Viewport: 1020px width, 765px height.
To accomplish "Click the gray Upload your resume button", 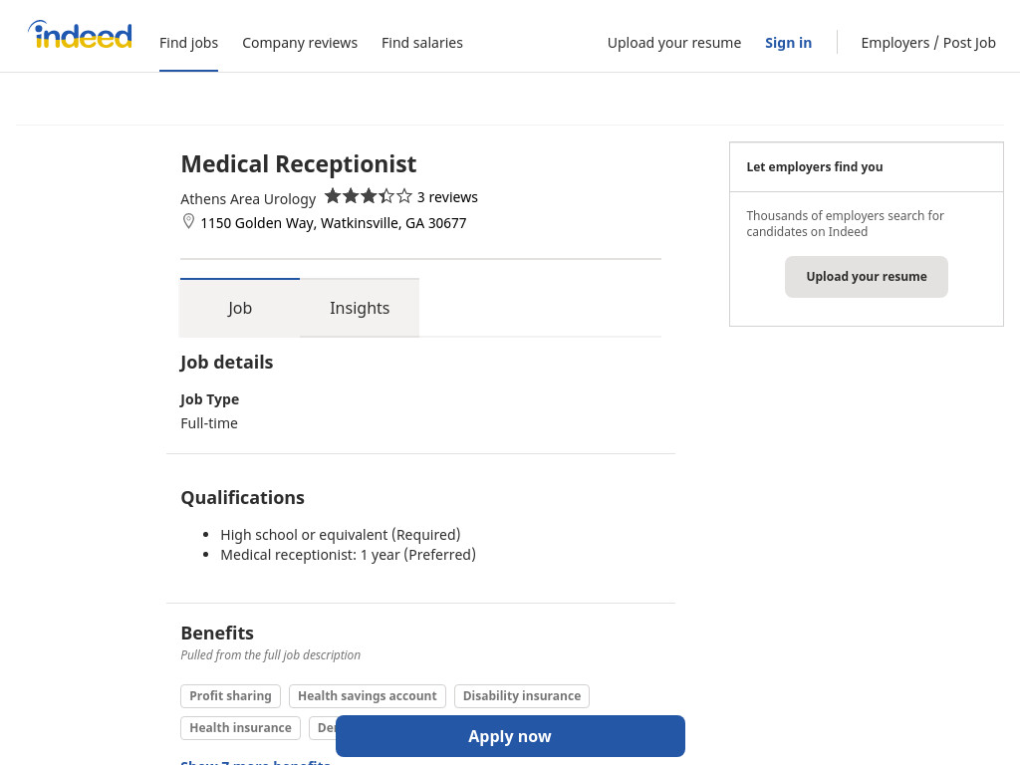I will click(867, 277).
